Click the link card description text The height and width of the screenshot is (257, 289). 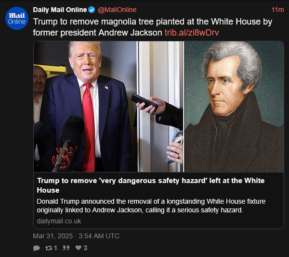coord(151,206)
